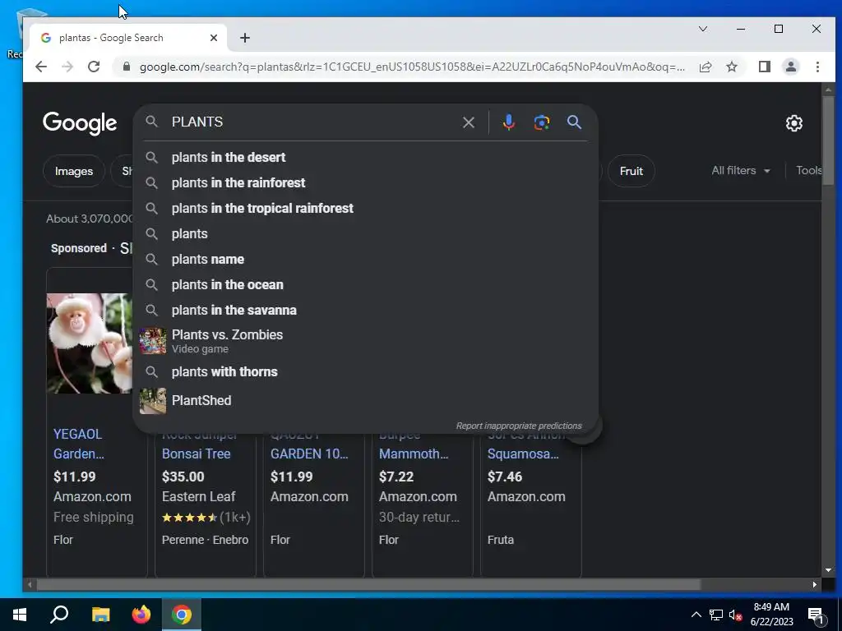
Task: Filter results by Fruit chip
Action: [x=631, y=171]
